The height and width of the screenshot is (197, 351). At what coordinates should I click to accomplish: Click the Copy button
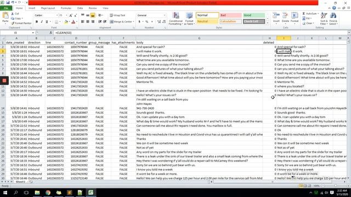(17, 18)
